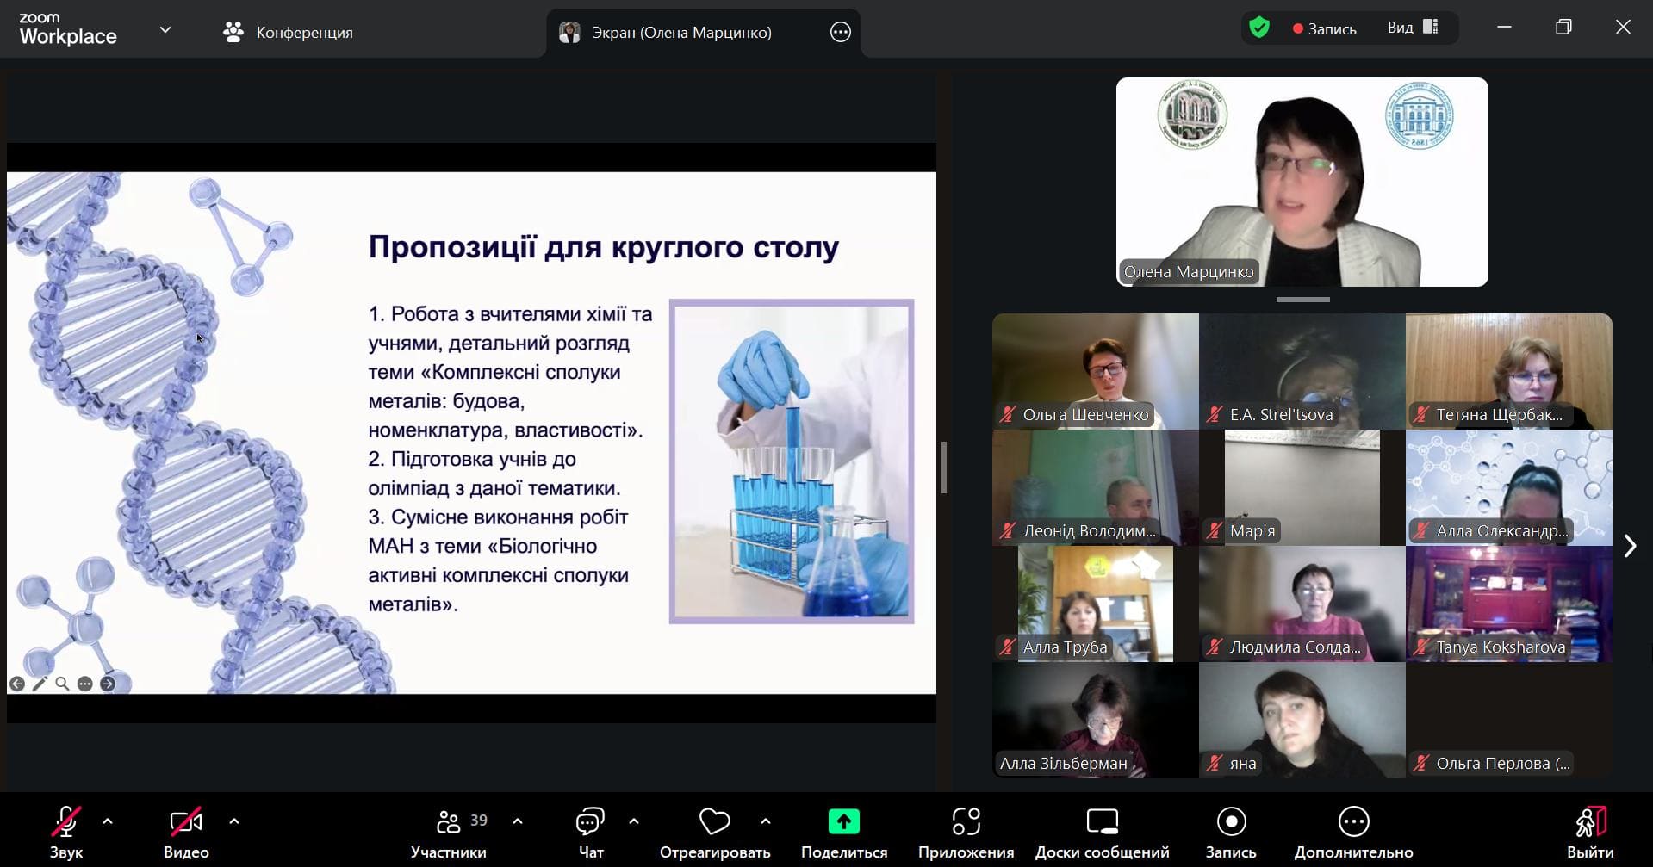Open the Chat panel

click(590, 823)
